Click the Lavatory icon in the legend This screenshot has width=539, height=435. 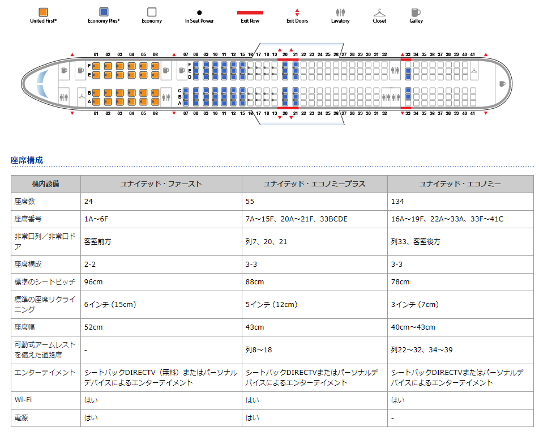[x=340, y=12]
